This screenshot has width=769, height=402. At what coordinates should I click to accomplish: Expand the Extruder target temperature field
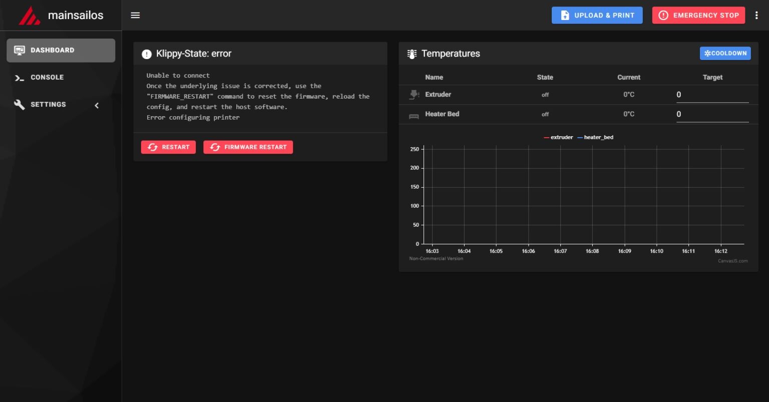pyautogui.click(x=712, y=94)
